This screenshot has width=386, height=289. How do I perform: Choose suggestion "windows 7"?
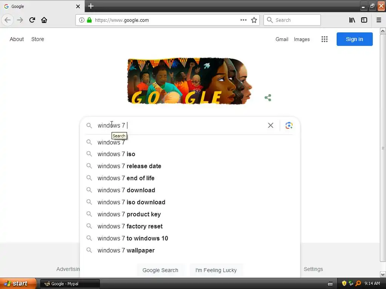pyautogui.click(x=190, y=142)
